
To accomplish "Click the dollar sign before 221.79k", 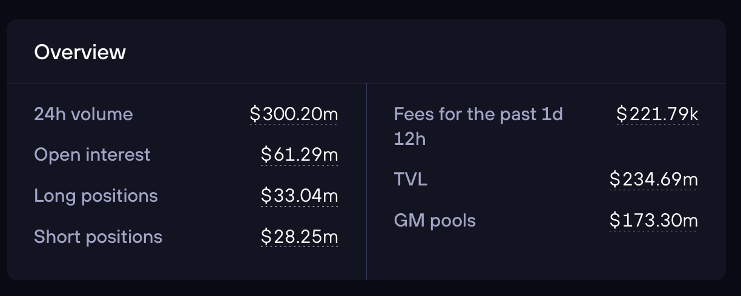I will pyautogui.click(x=622, y=114).
